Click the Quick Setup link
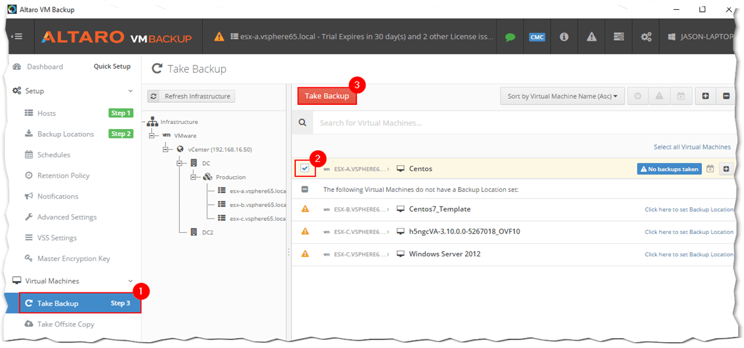This screenshot has width=744, height=348. [112, 66]
